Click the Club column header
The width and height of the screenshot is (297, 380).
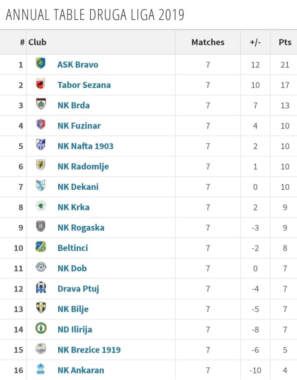[37, 42]
